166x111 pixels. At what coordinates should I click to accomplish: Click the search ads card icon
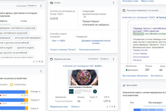click(x=124, y=11)
